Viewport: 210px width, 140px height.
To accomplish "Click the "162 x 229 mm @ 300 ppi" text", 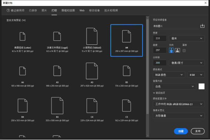I will coord(127,120).
